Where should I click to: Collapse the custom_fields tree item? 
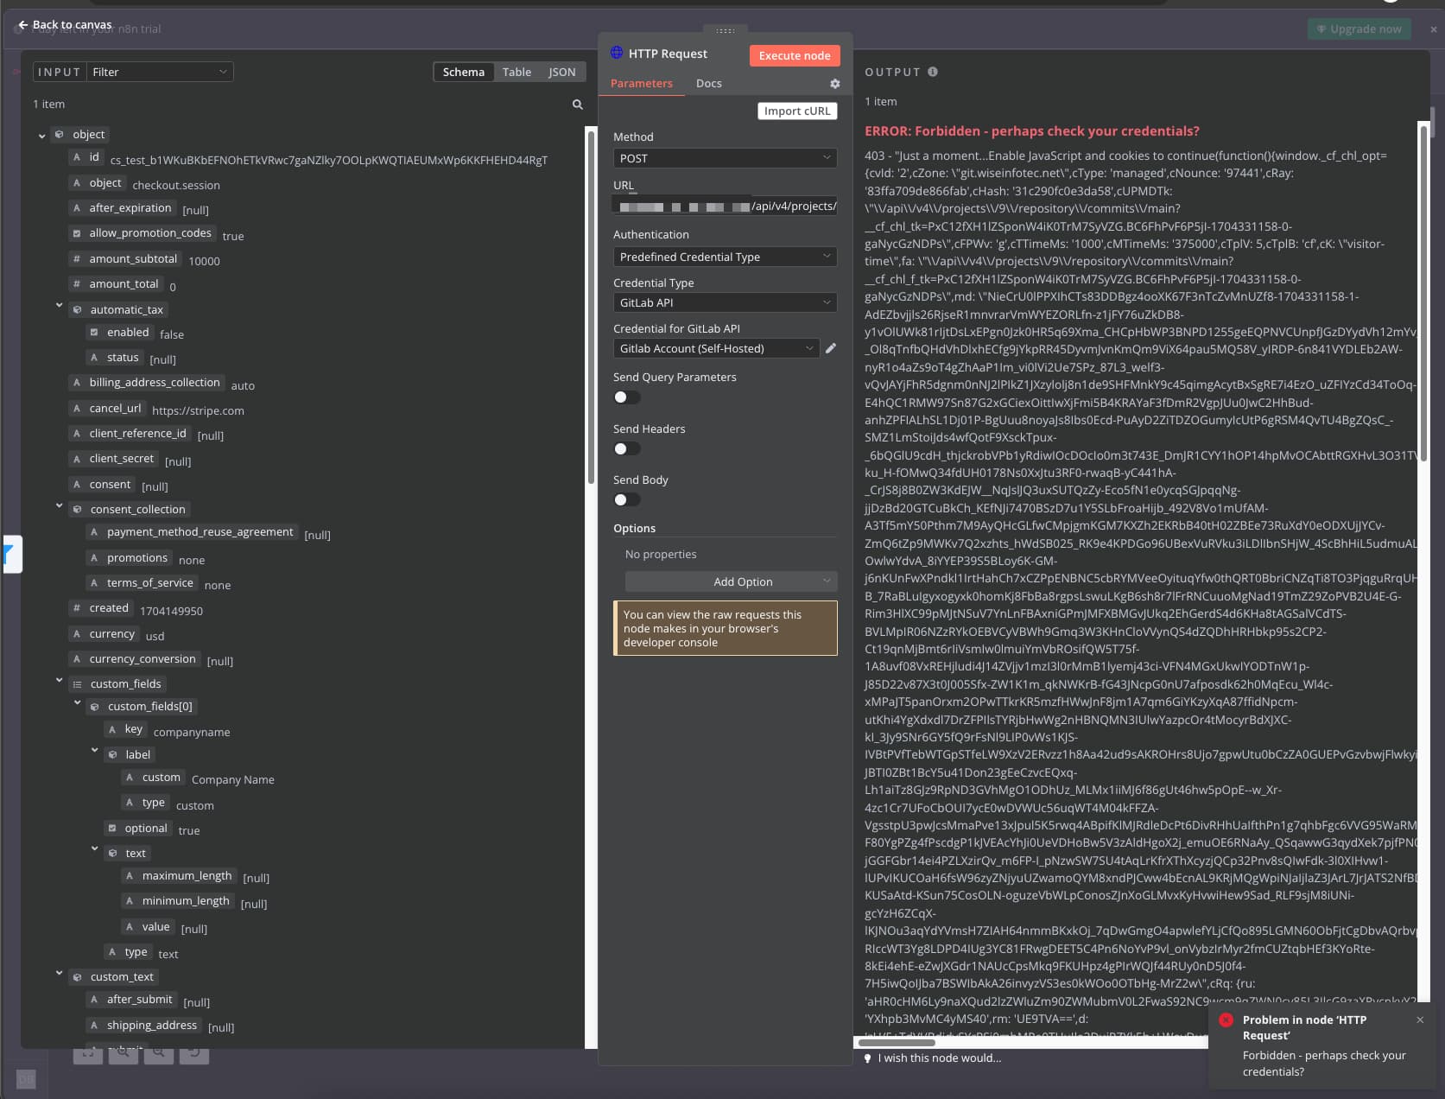(59, 680)
